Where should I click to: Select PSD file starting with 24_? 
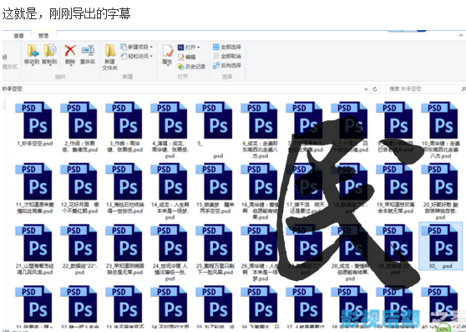(x=170, y=253)
